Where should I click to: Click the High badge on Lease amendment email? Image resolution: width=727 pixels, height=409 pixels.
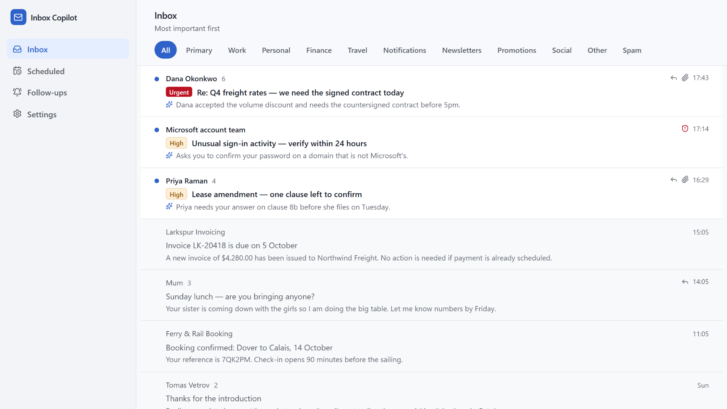[x=176, y=194]
